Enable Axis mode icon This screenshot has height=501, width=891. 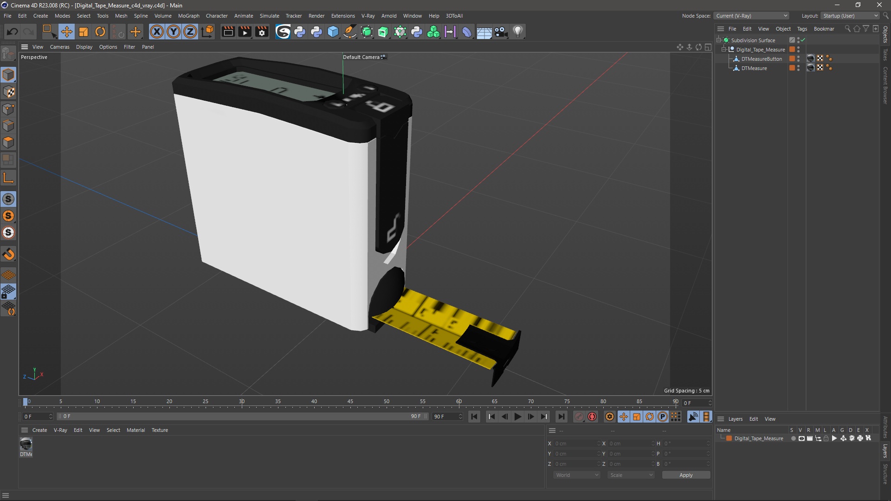pos(8,178)
